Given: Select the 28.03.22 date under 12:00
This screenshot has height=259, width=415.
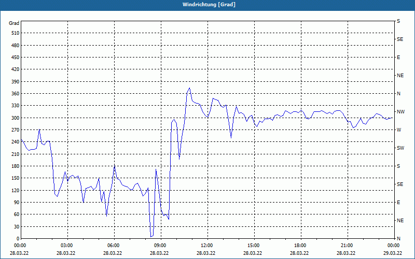Looking at the screenshot, I should (x=206, y=253).
